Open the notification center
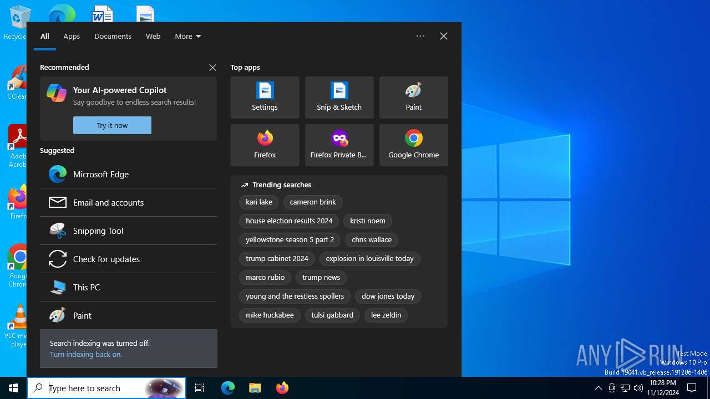Screen dimensions: 710x399 point(692,388)
